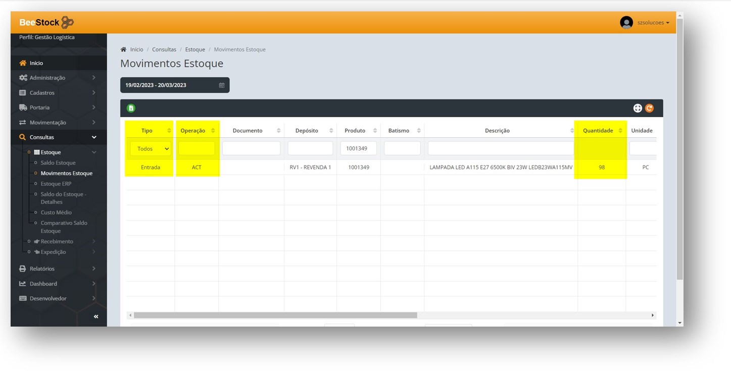731x371 pixels.
Task: Open Saldo Estoque in sidebar
Action: pos(58,163)
